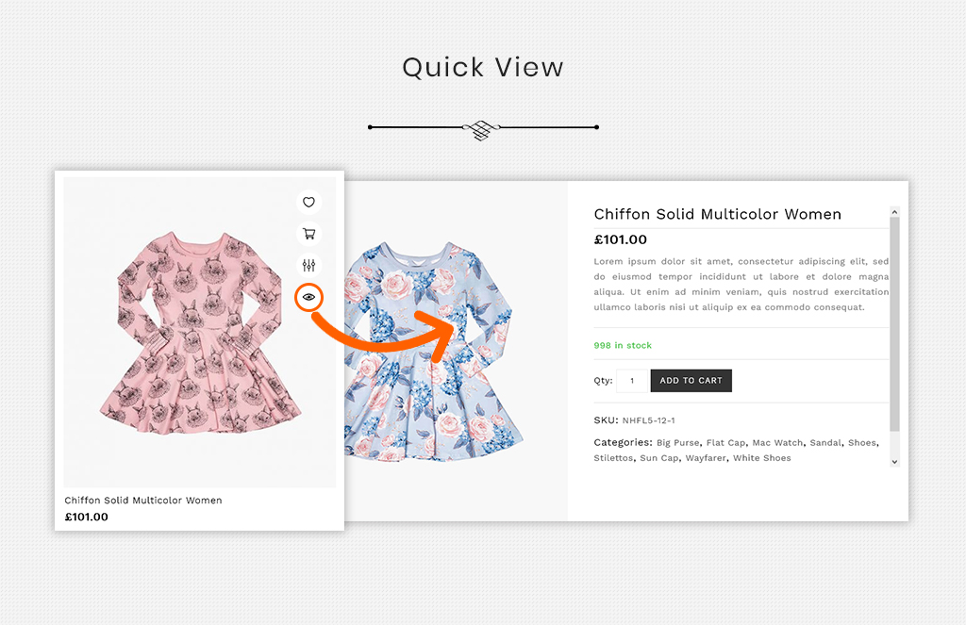Open the White Shoes category link
Screen dimensions: 966x625
pos(762,458)
